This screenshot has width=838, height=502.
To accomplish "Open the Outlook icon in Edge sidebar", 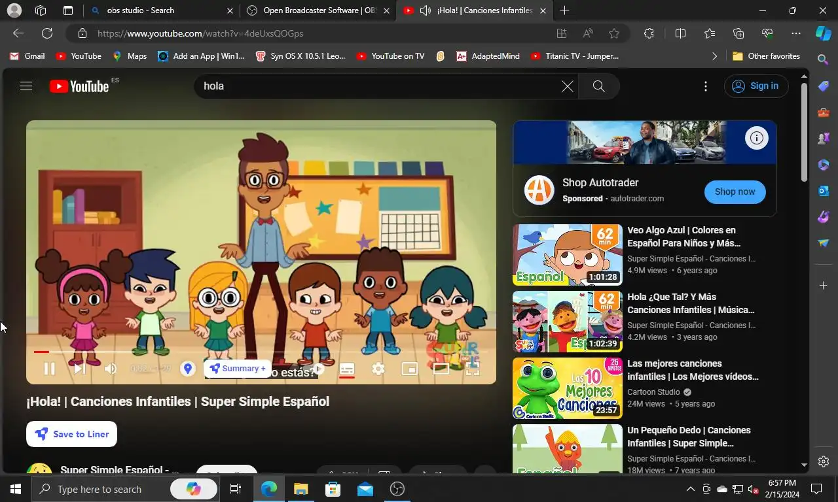I will (x=824, y=190).
